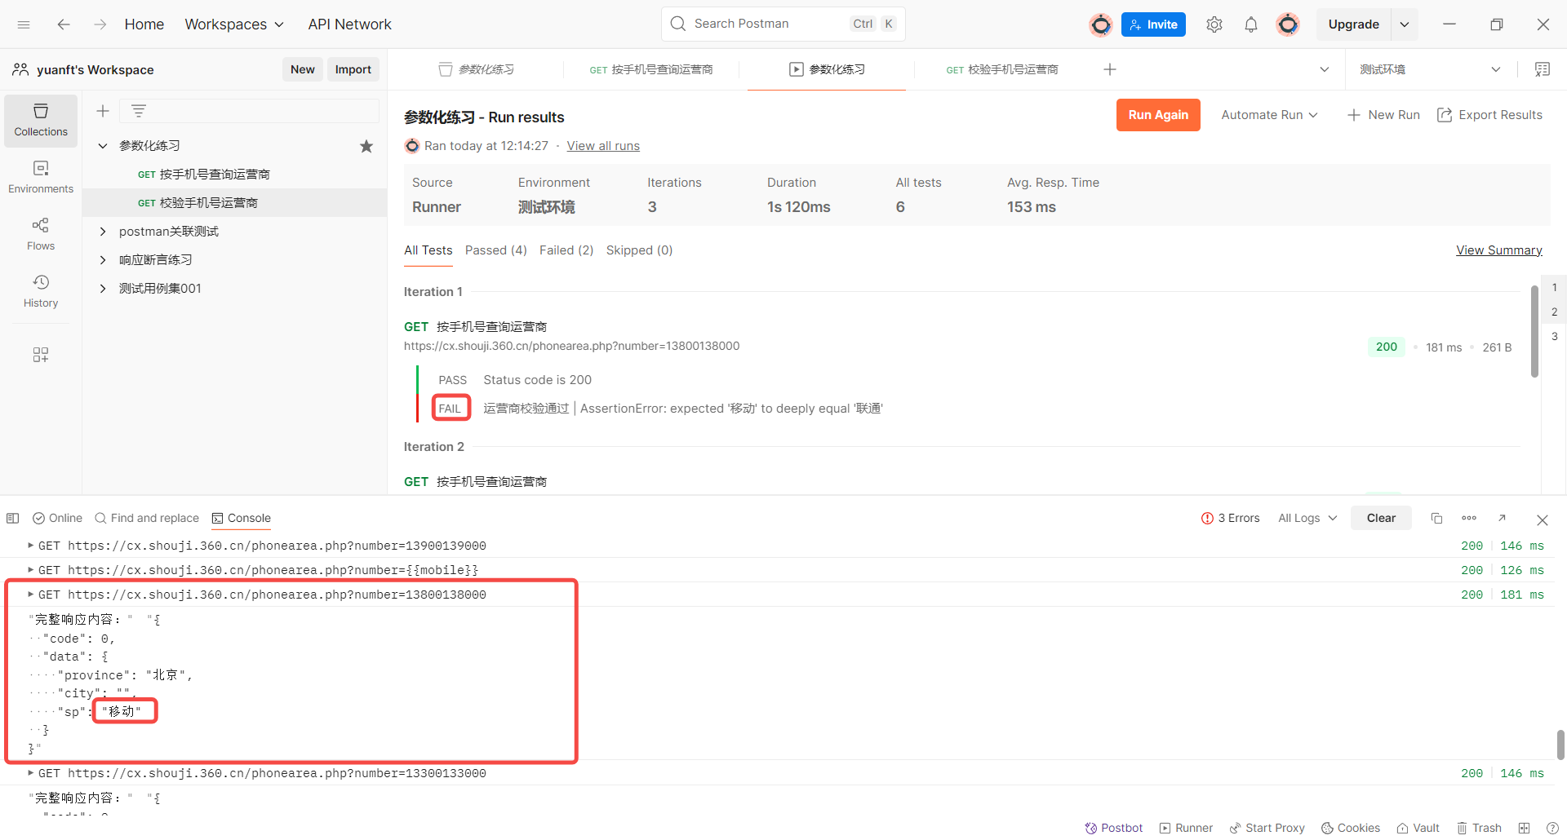Screen dimensions: 1567x840
Task: Open the help icon in status bar
Action: (1552, 828)
